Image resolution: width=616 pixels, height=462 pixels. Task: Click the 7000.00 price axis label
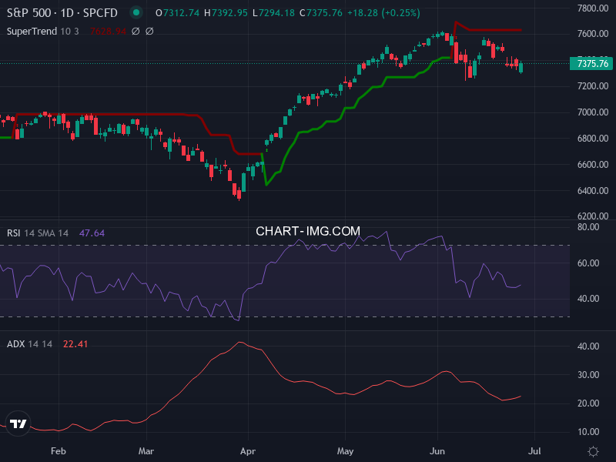[593, 112]
